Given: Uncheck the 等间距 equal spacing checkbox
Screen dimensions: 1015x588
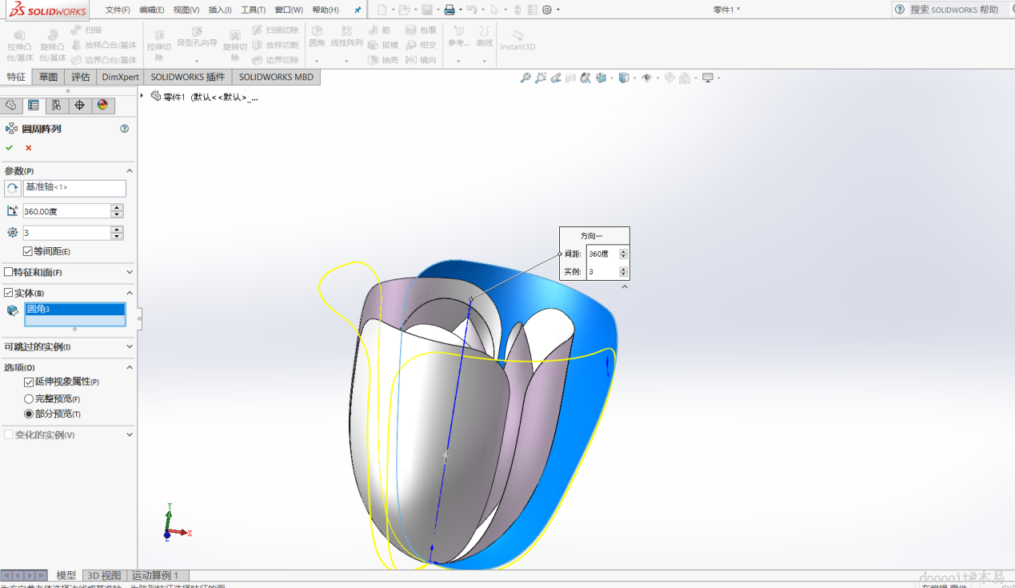Looking at the screenshot, I should click(28, 251).
